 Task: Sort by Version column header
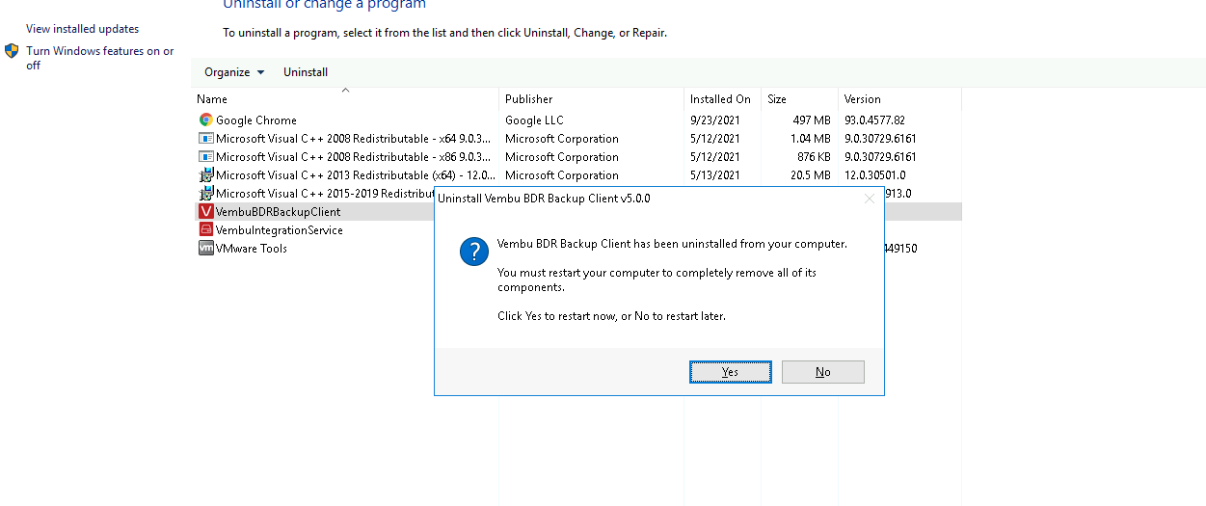(x=862, y=99)
